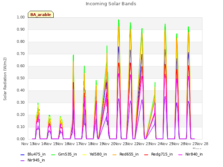Click the yellow Yel580_in legend swatch
This screenshot has height=167, width=223.
tap(84, 154)
